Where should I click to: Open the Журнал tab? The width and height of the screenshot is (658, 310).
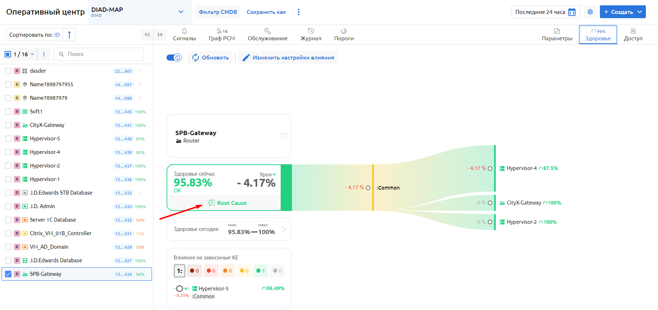click(311, 35)
